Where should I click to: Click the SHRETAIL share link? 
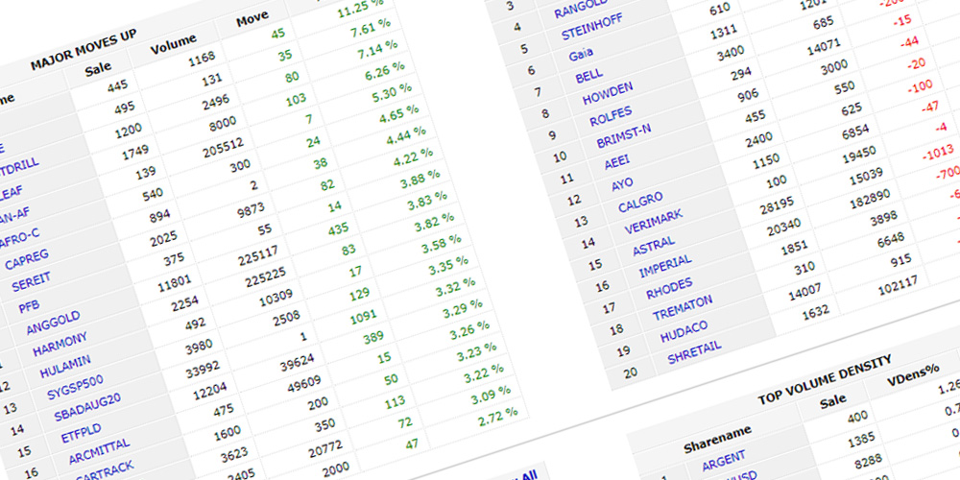[x=693, y=353]
